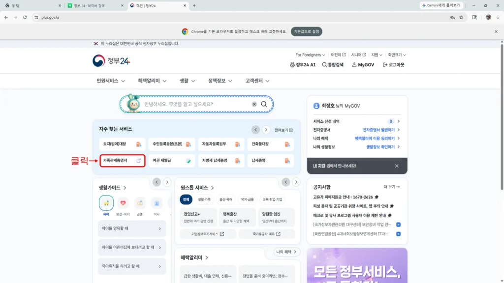This screenshot has height=283, width=504.
Task: Select the 전체 one-stop tab
Action: pos(186,199)
